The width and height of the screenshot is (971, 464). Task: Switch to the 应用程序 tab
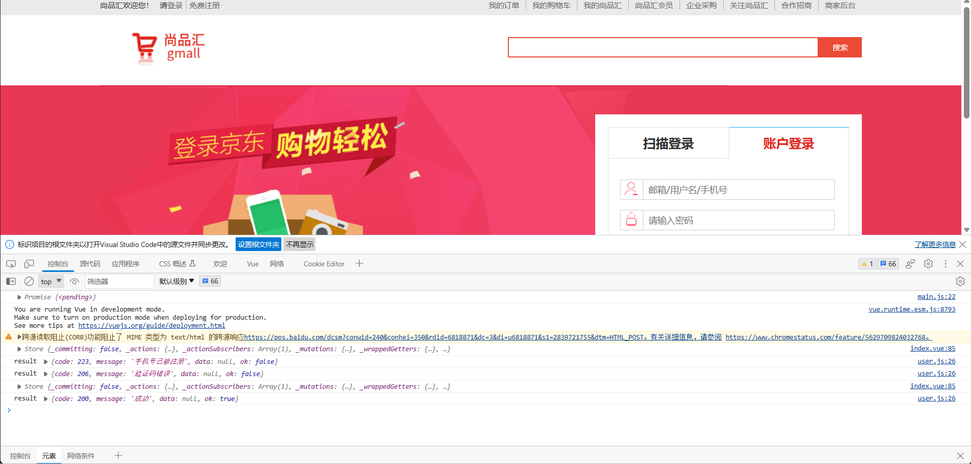[125, 264]
